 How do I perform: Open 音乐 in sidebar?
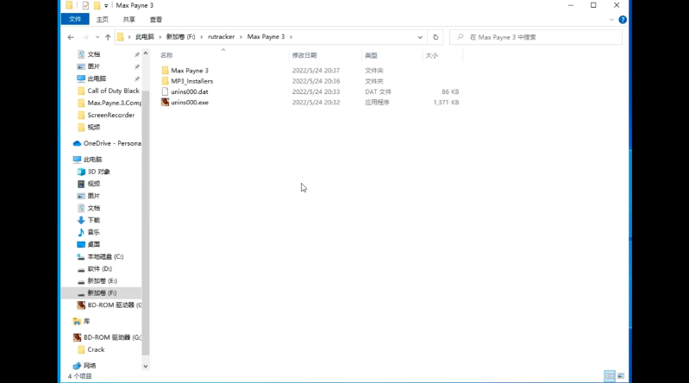pos(94,232)
